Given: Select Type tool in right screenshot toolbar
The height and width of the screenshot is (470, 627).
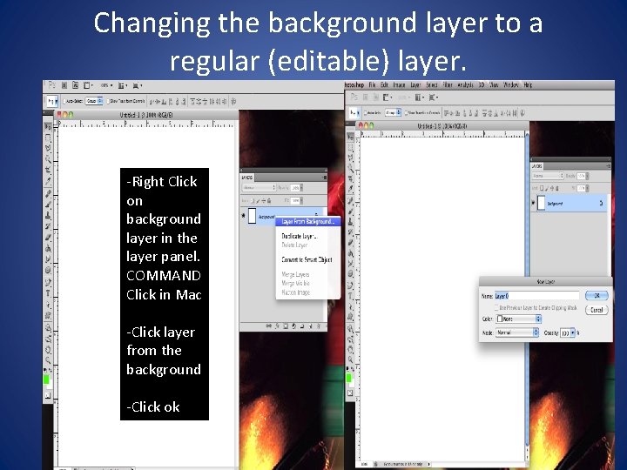Looking at the screenshot, I should point(350,296).
